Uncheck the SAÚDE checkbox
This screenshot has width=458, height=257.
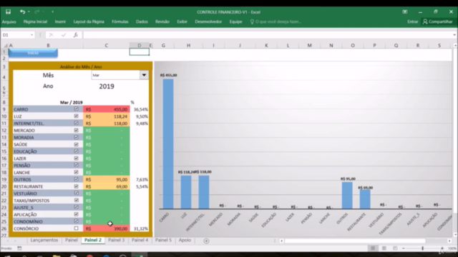tap(77, 144)
